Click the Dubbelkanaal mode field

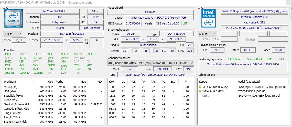point(148,45)
